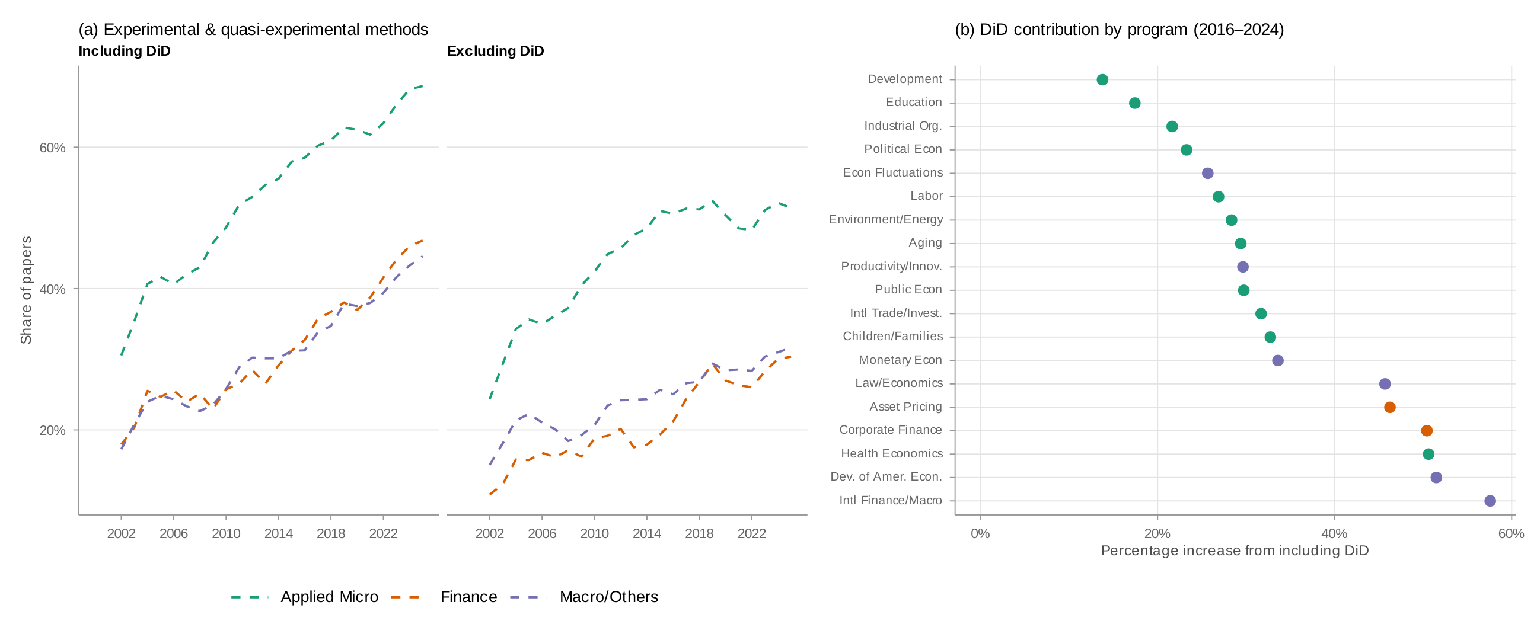Click the Finance legend line swatch
Viewport: 1537px width, 640px height.
pos(409,597)
